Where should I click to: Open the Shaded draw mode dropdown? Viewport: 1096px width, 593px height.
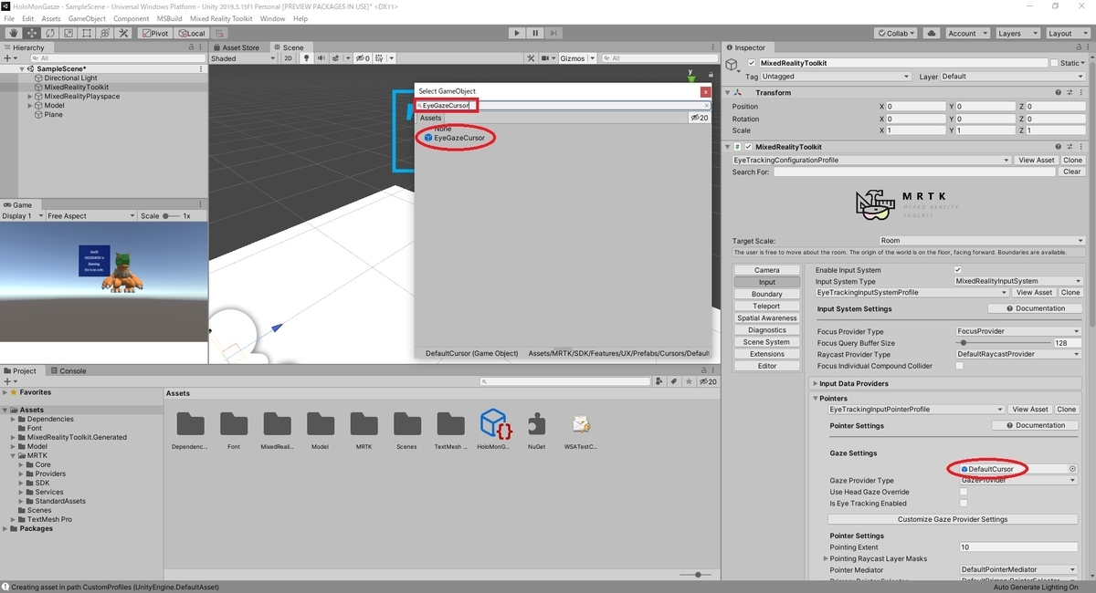[242, 58]
